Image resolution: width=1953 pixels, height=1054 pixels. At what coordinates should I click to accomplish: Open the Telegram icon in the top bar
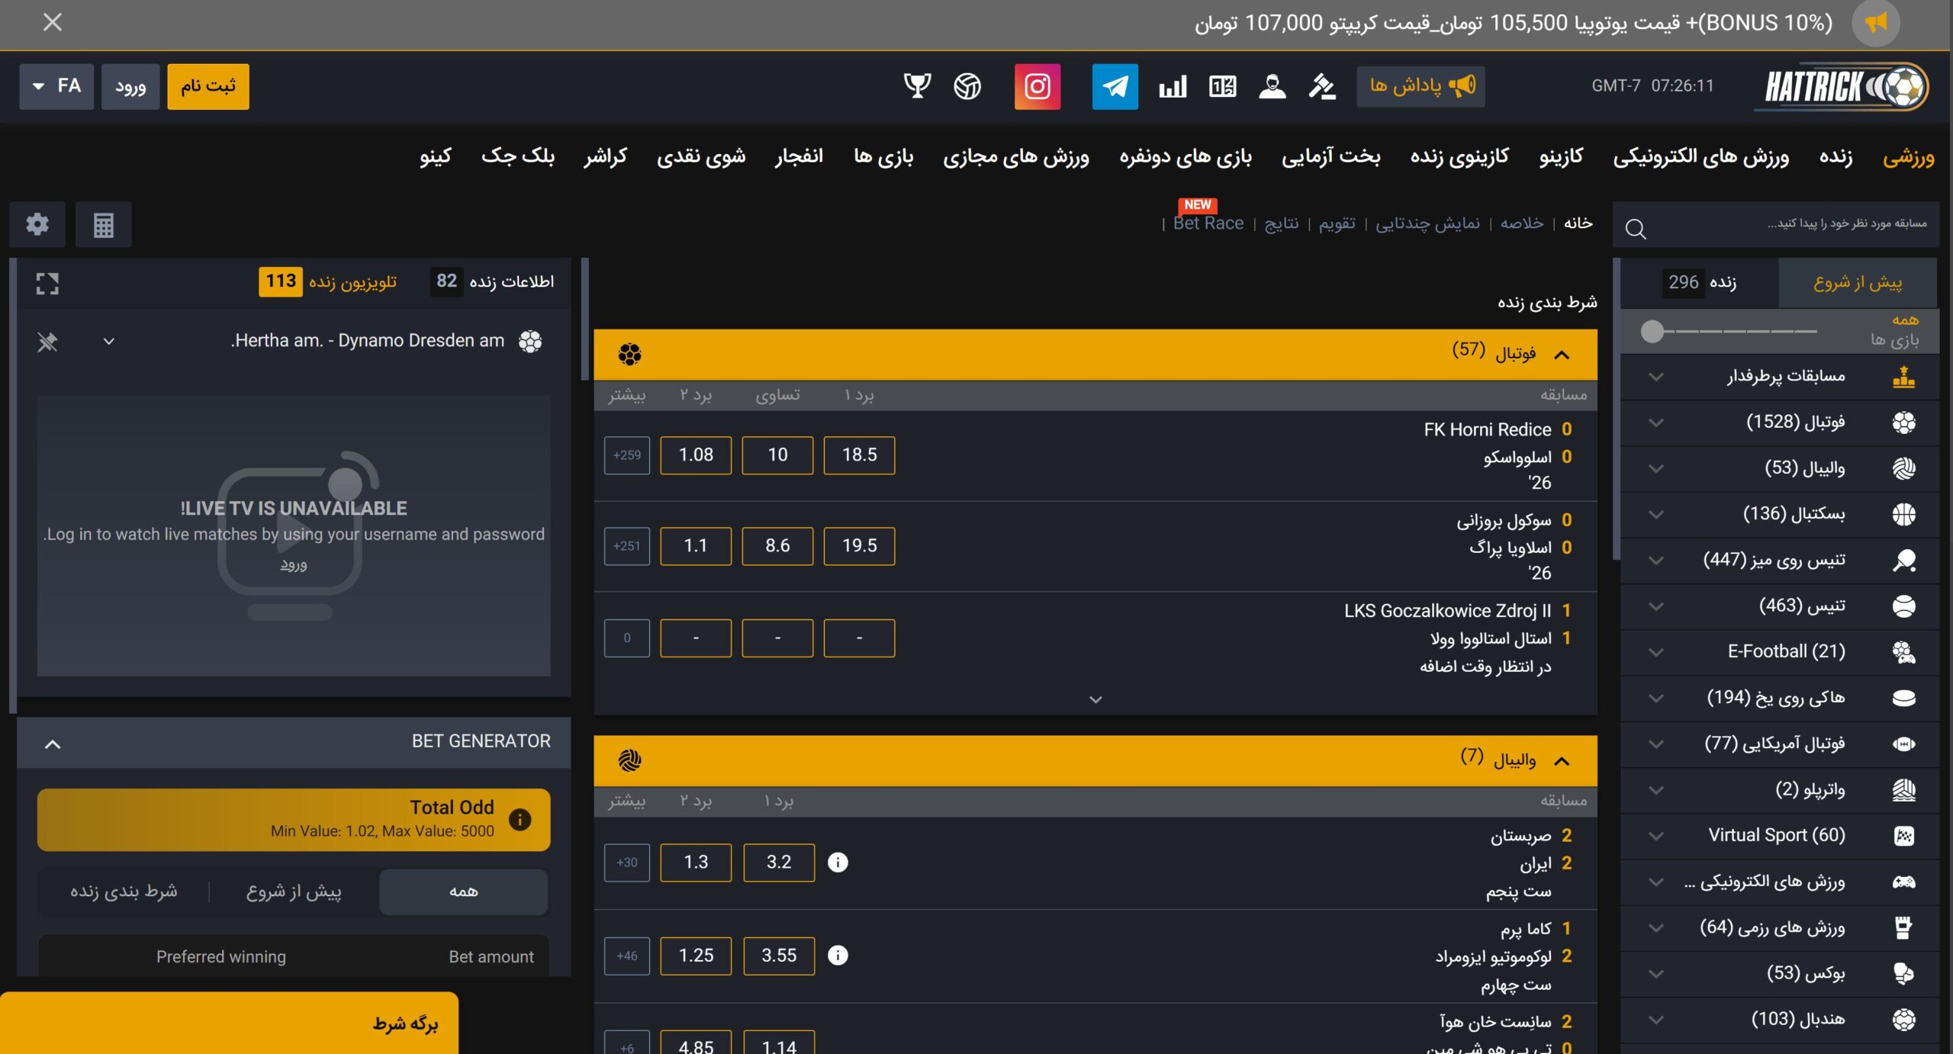(1115, 86)
